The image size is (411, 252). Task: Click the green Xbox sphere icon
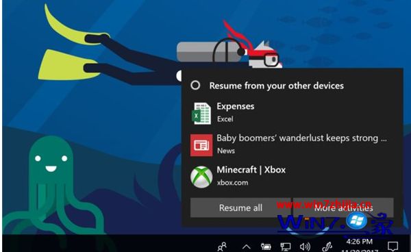201,177
